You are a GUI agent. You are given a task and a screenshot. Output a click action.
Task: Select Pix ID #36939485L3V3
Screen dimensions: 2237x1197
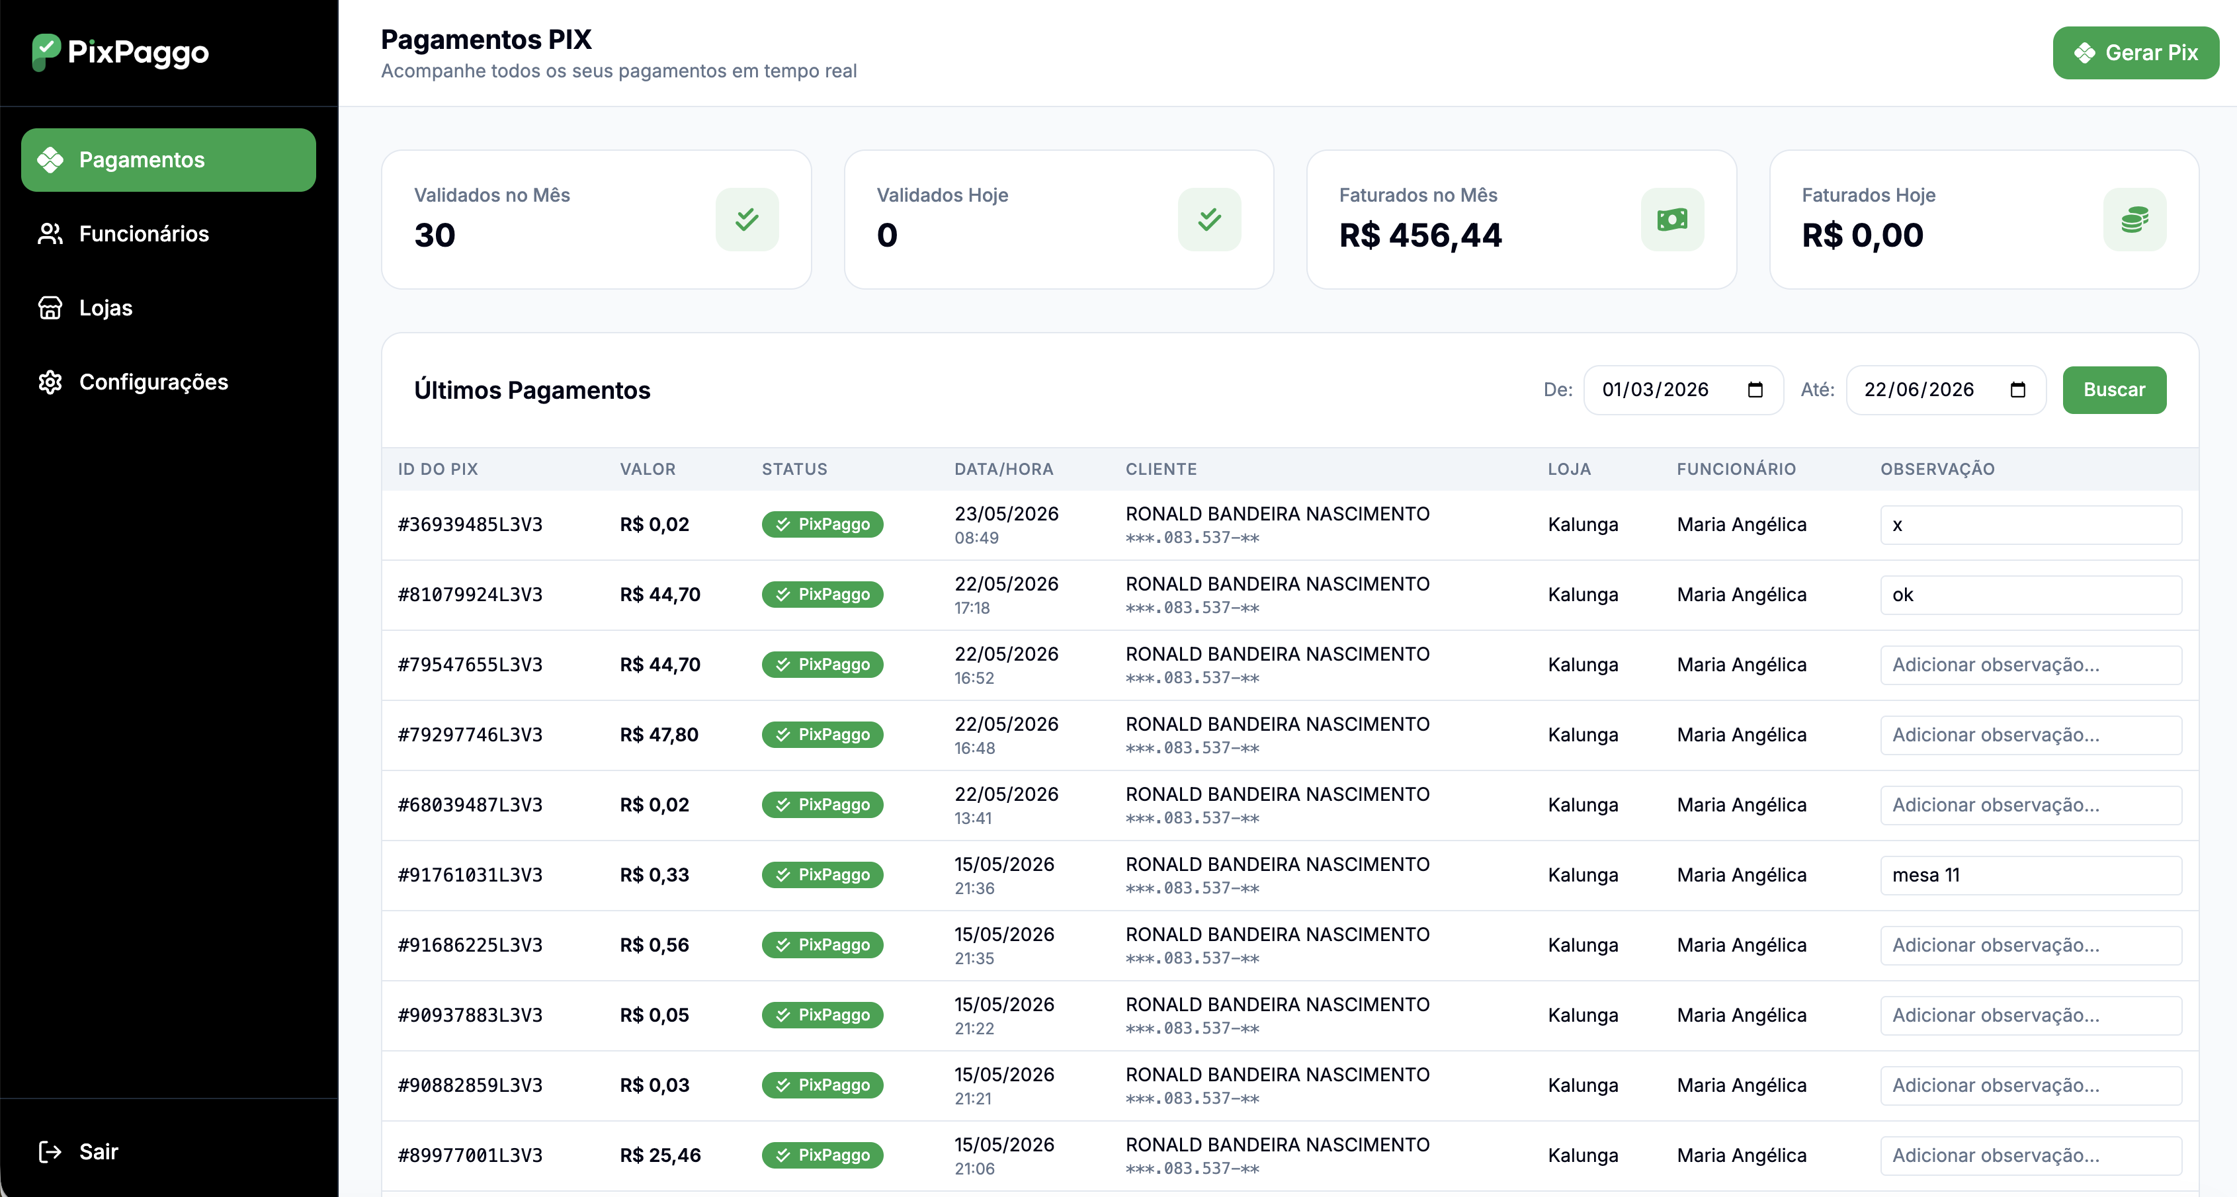point(470,524)
